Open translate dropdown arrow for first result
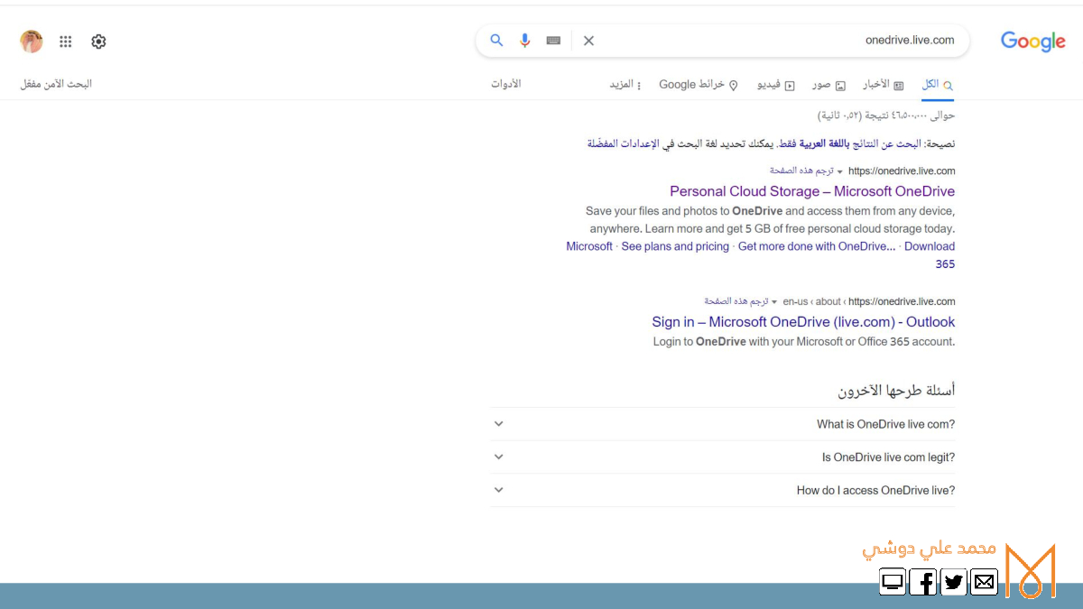The height and width of the screenshot is (609, 1083). tap(839, 171)
